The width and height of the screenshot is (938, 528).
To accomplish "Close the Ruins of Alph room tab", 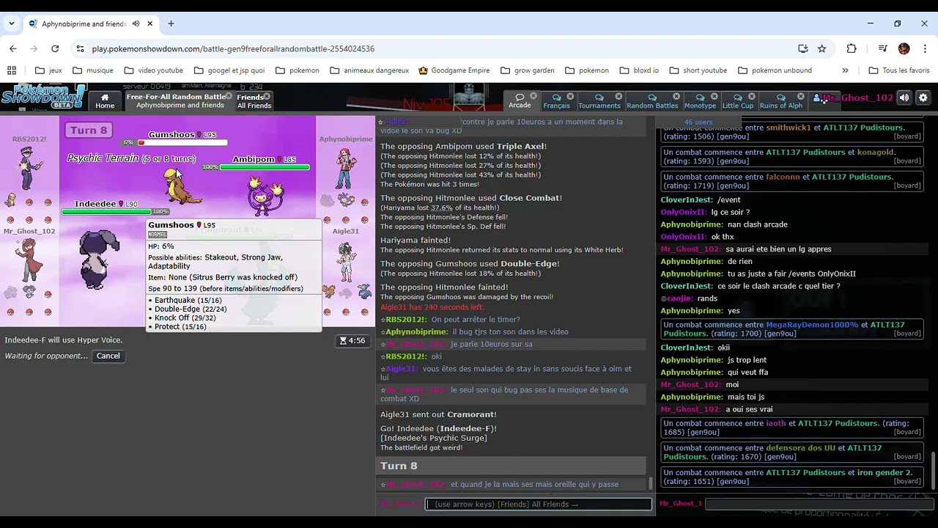I will pyautogui.click(x=799, y=96).
